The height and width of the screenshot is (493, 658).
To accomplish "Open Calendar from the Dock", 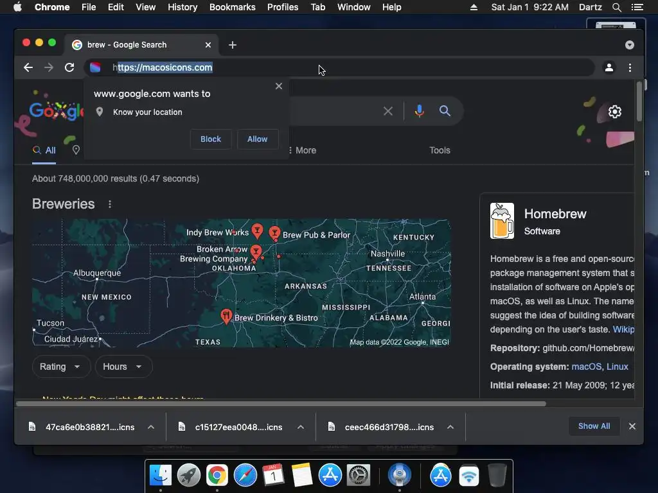I will click(x=273, y=476).
